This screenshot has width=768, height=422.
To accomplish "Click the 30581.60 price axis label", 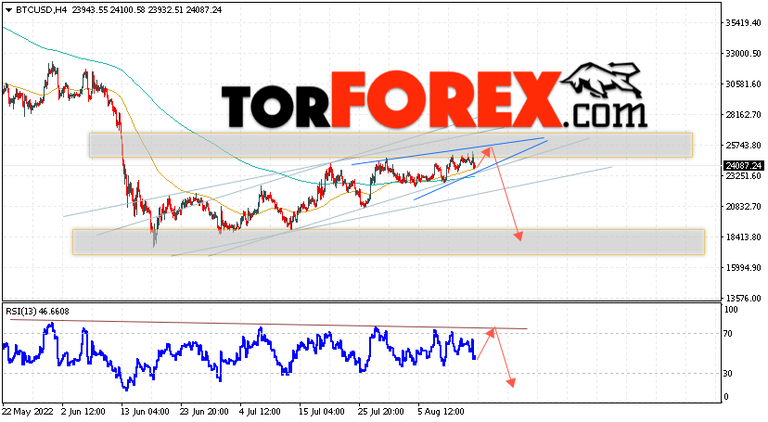I will coord(743,83).
